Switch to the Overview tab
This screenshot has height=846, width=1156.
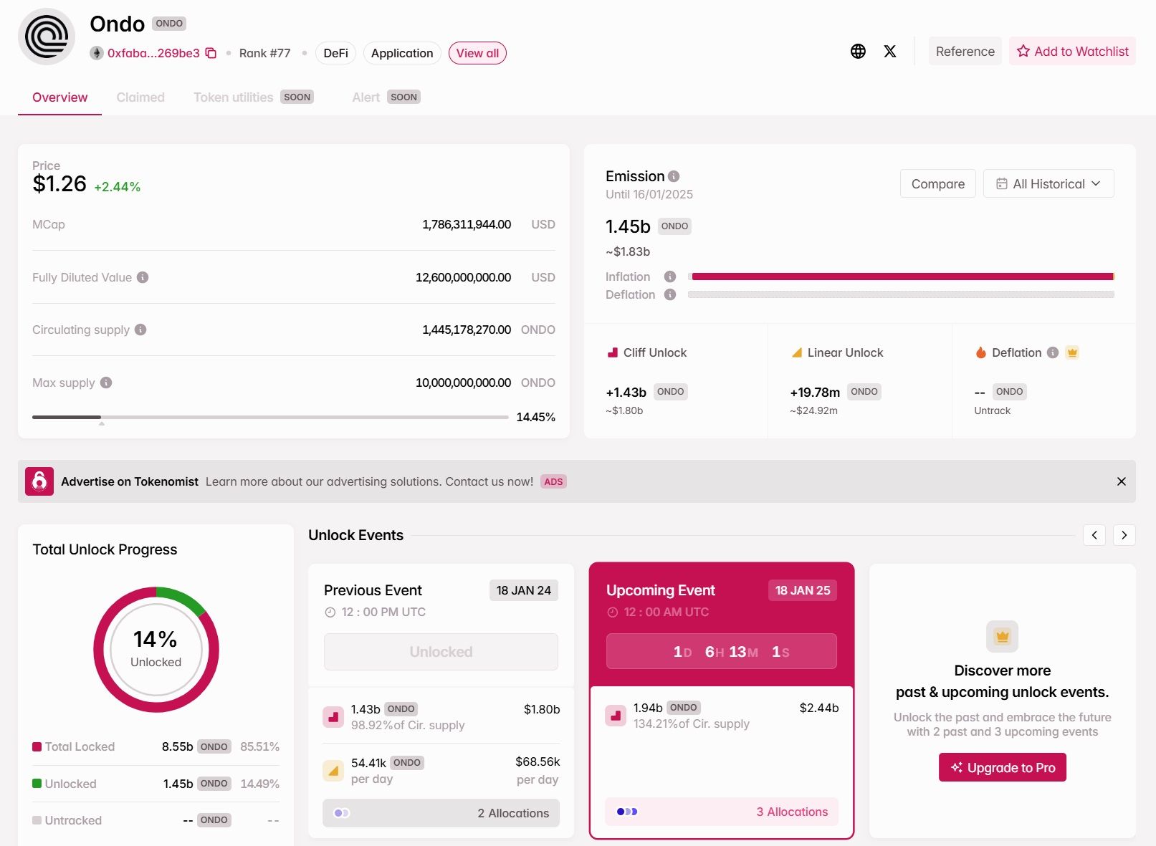point(59,97)
